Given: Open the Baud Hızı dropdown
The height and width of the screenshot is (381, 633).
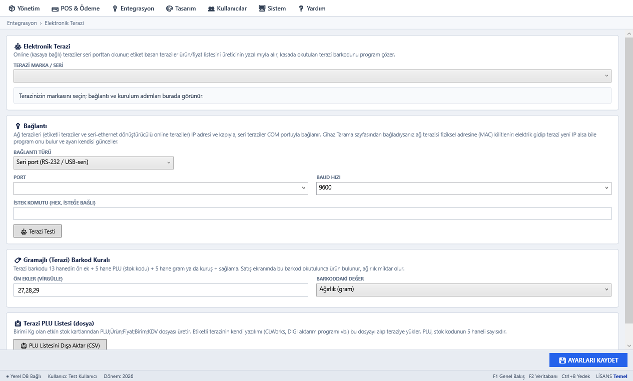Looking at the screenshot, I should click(464, 188).
